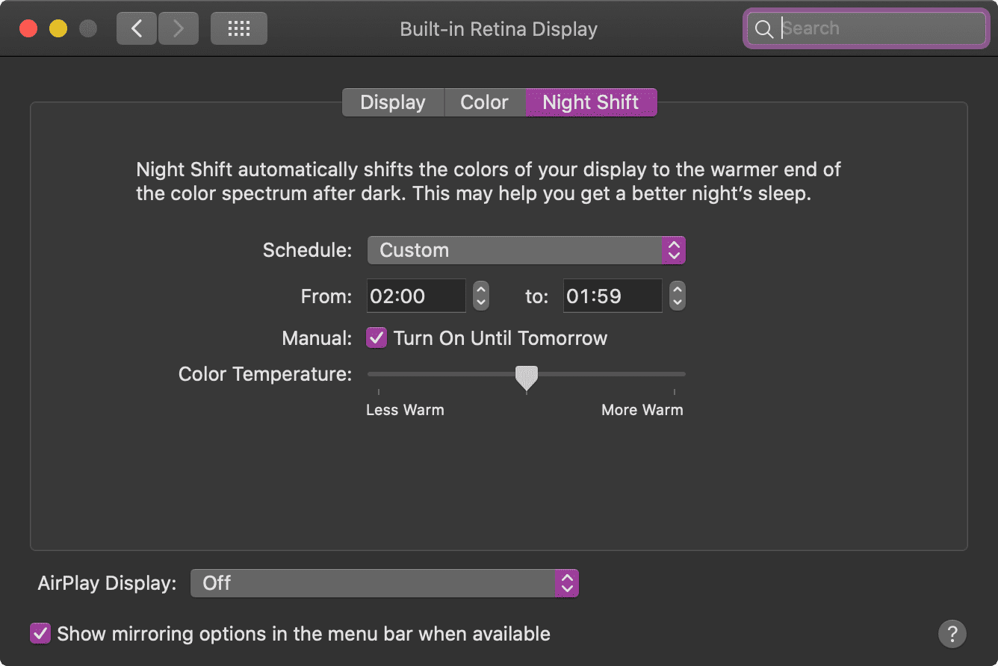Click the Built-in Retina Display window title
This screenshot has height=666, width=998.
point(499,29)
